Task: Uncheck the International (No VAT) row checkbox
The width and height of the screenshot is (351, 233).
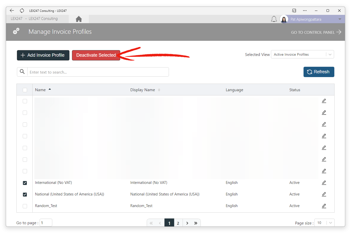Action: click(25, 183)
